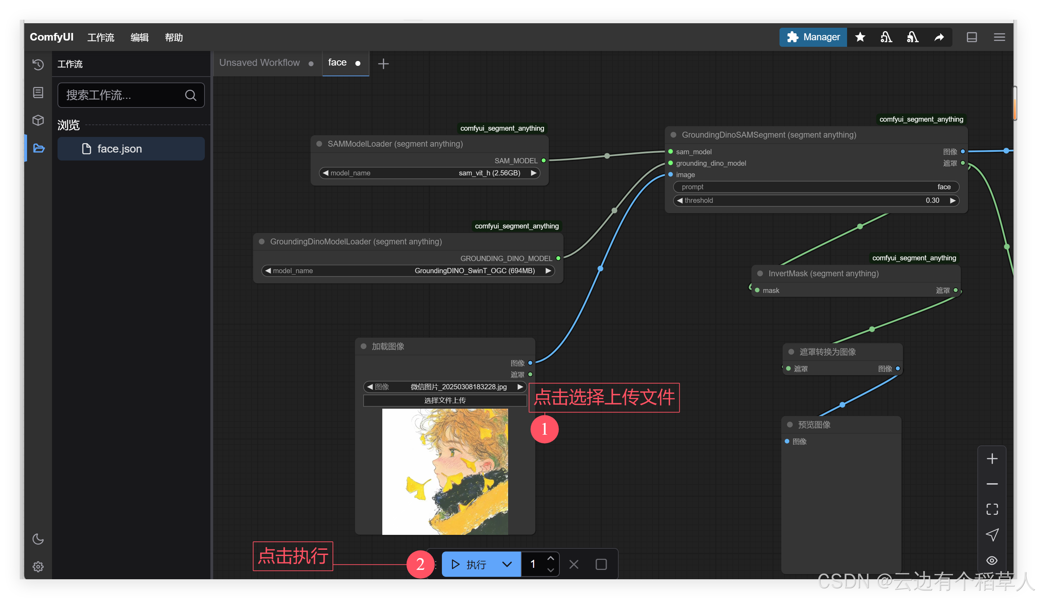Open the queue history sidebar icon
This screenshot has height=599, width=1037.
coord(38,64)
